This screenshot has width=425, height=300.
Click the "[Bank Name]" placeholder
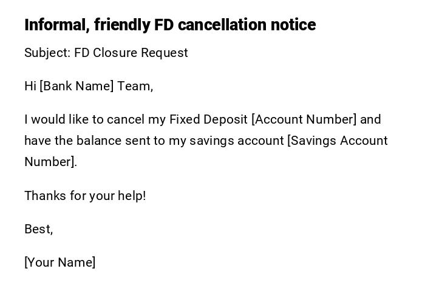pos(76,86)
